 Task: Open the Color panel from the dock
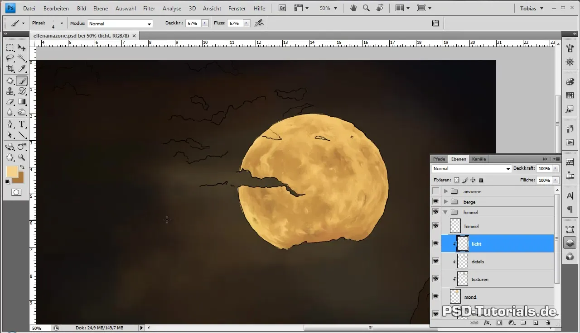pyautogui.click(x=570, y=82)
